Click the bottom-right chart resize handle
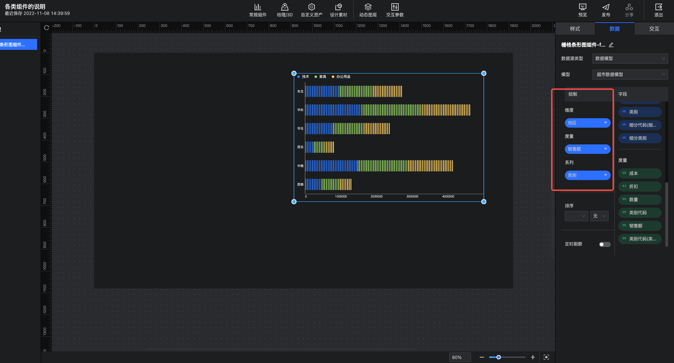Viewport: 674px width, 363px height. click(484, 202)
